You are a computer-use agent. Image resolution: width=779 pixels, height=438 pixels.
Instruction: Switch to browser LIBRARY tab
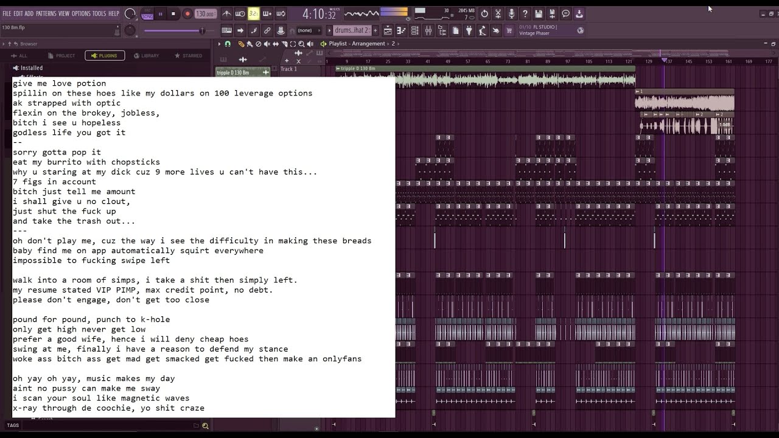[x=146, y=55]
